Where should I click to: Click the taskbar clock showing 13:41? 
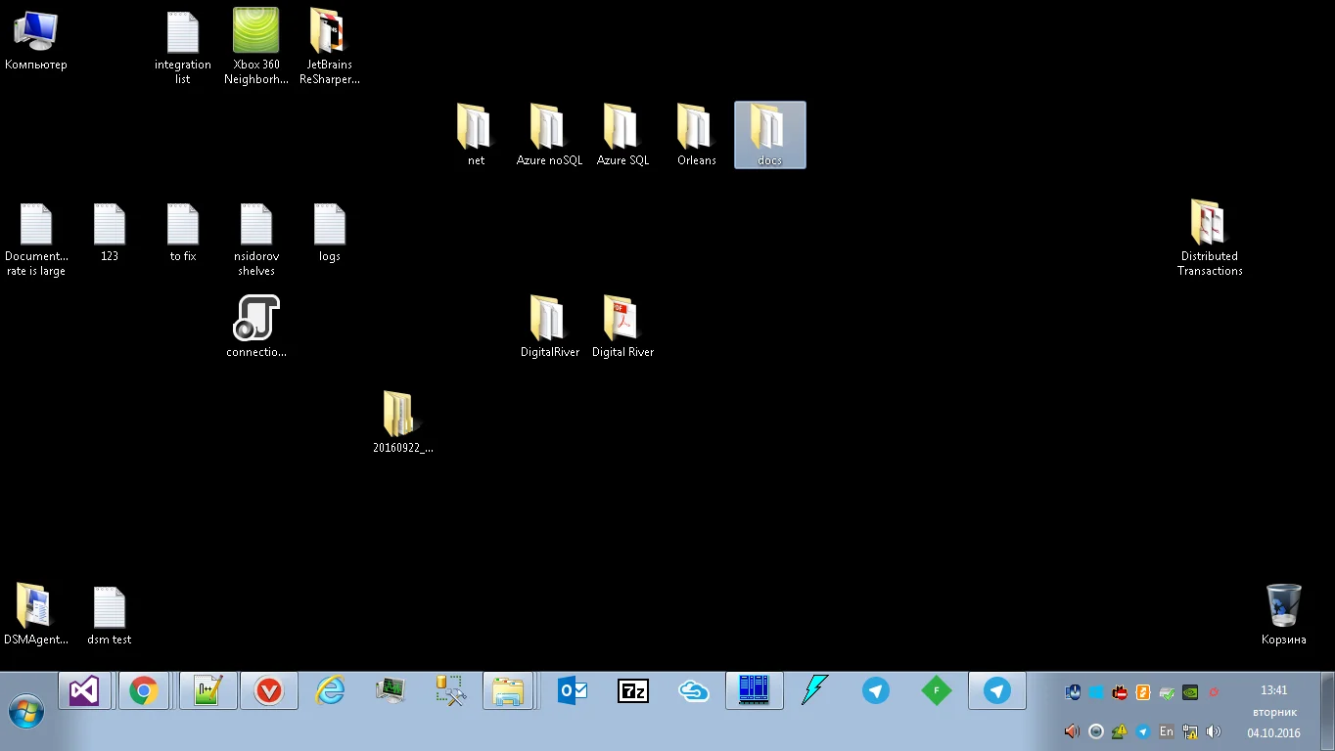point(1273,690)
